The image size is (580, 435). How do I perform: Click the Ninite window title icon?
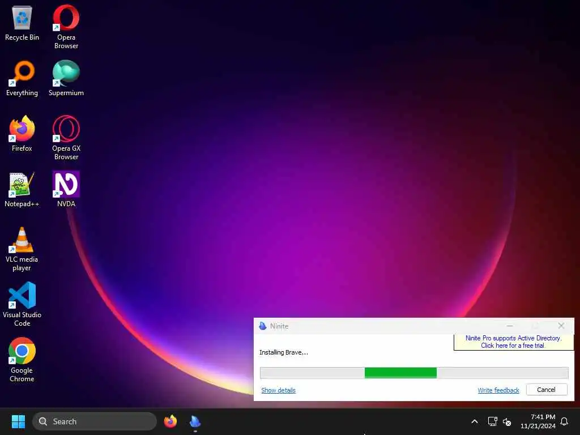263,326
